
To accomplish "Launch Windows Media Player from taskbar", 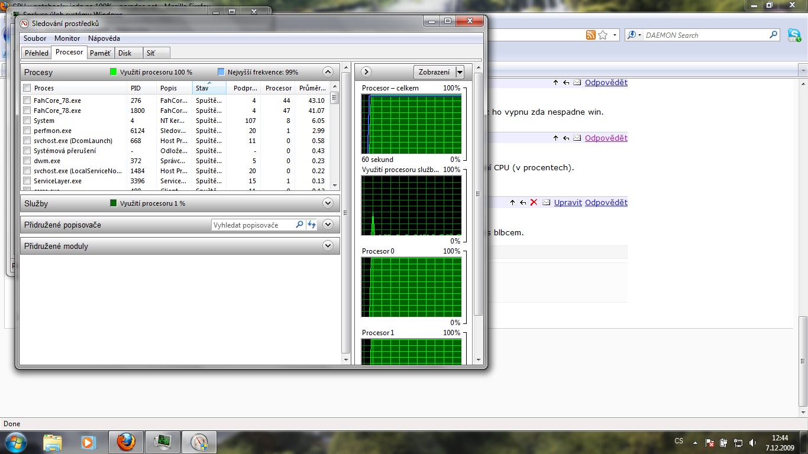I will (x=88, y=442).
